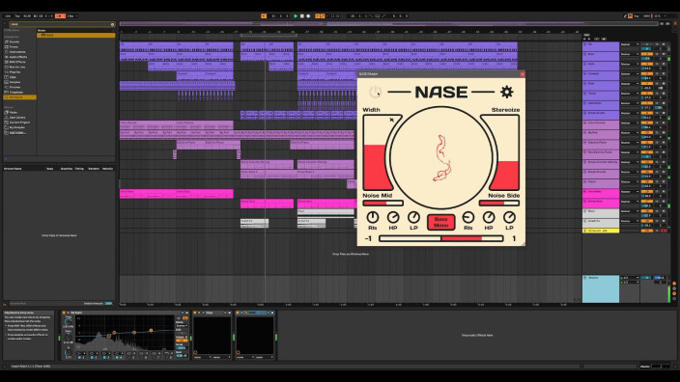Viewport: 680px width, 382px height.
Task: Toggle the third device activator in device chain
Action: (238, 313)
